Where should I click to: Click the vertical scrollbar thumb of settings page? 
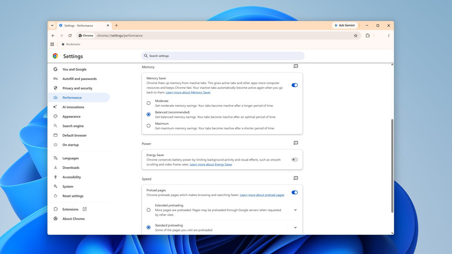[x=392, y=166]
